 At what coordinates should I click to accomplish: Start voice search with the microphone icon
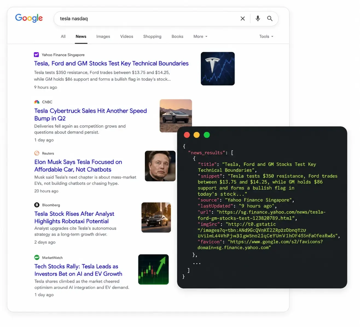(258, 18)
